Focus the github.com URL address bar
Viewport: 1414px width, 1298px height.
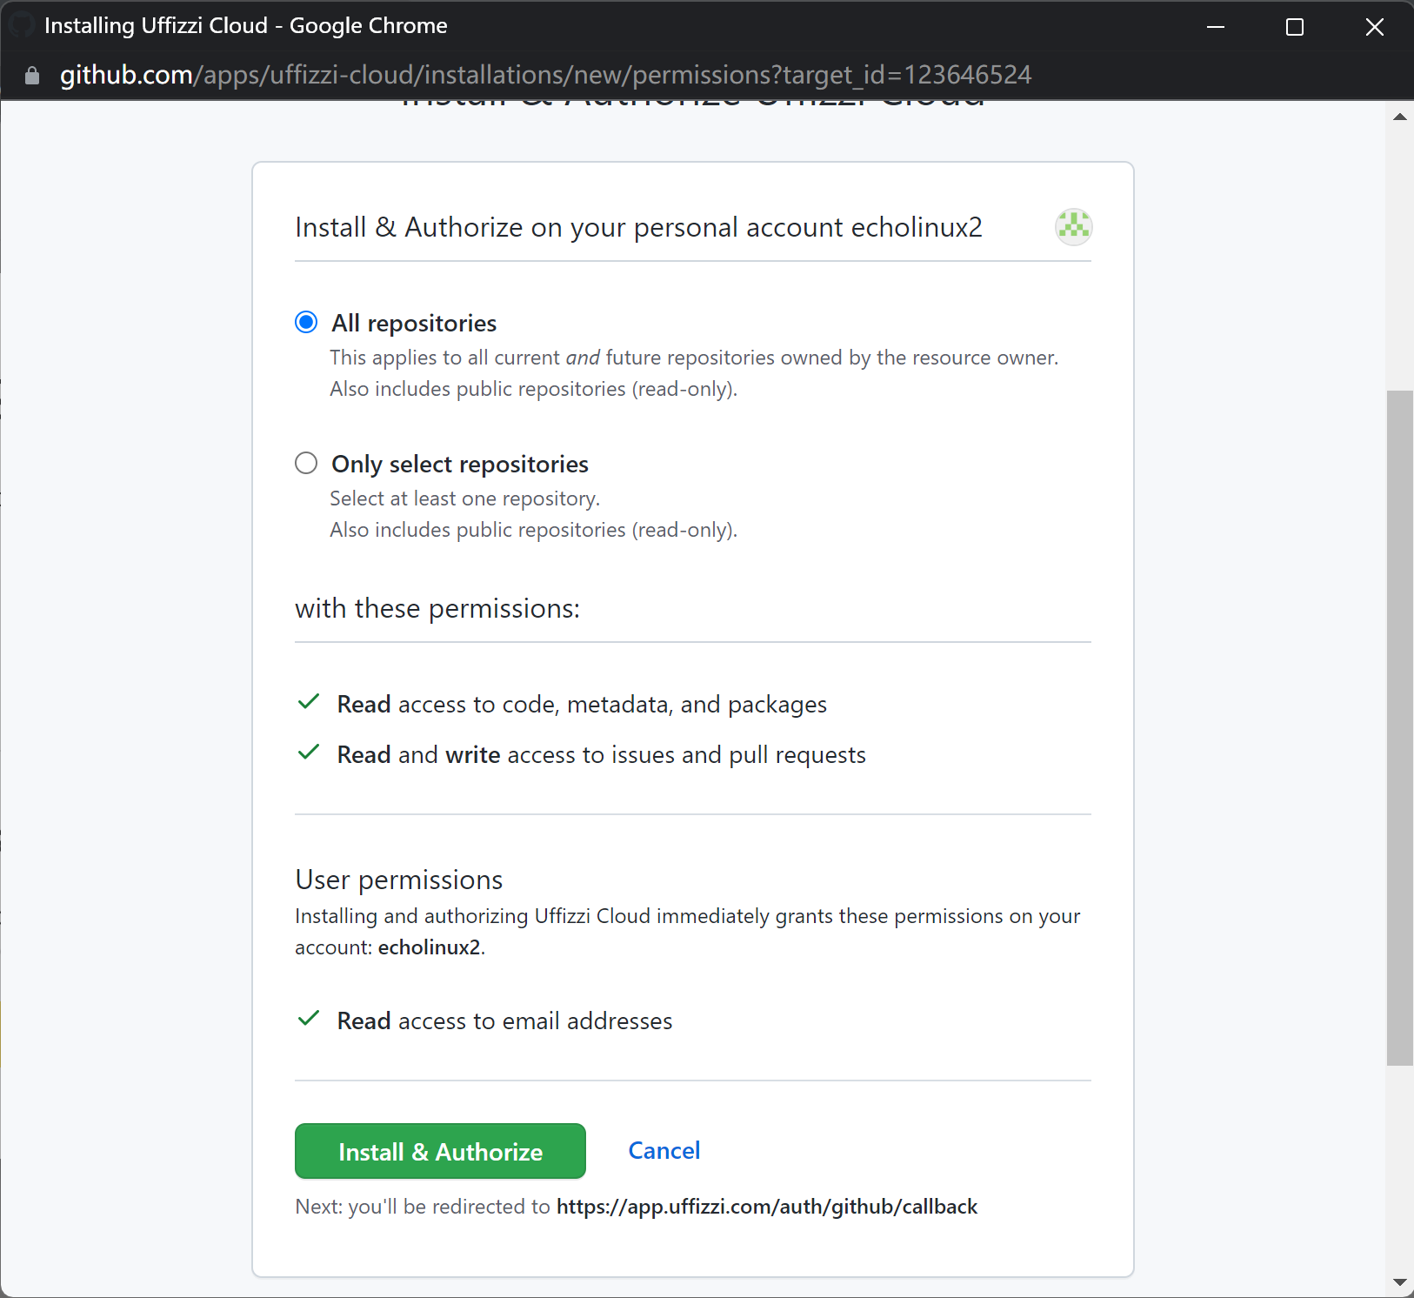coord(545,76)
